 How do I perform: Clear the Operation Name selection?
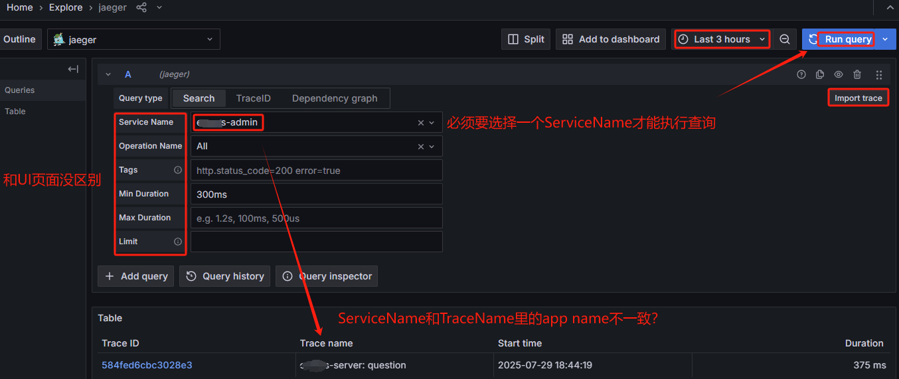tap(421, 147)
